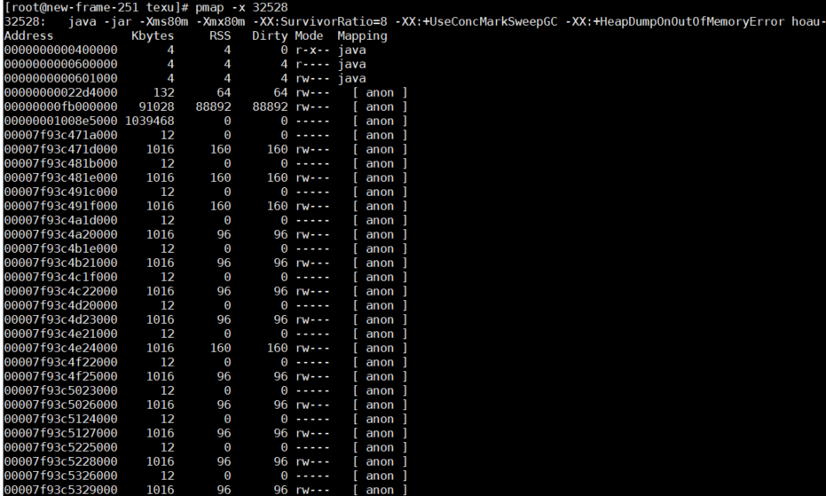Click the Address column header
The width and height of the screenshot is (826, 496).
28,35
